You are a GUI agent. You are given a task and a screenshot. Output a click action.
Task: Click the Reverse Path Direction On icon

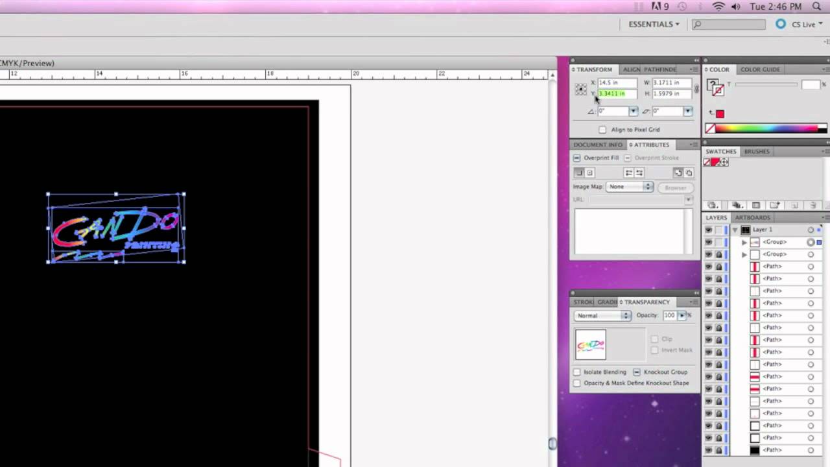tap(639, 173)
